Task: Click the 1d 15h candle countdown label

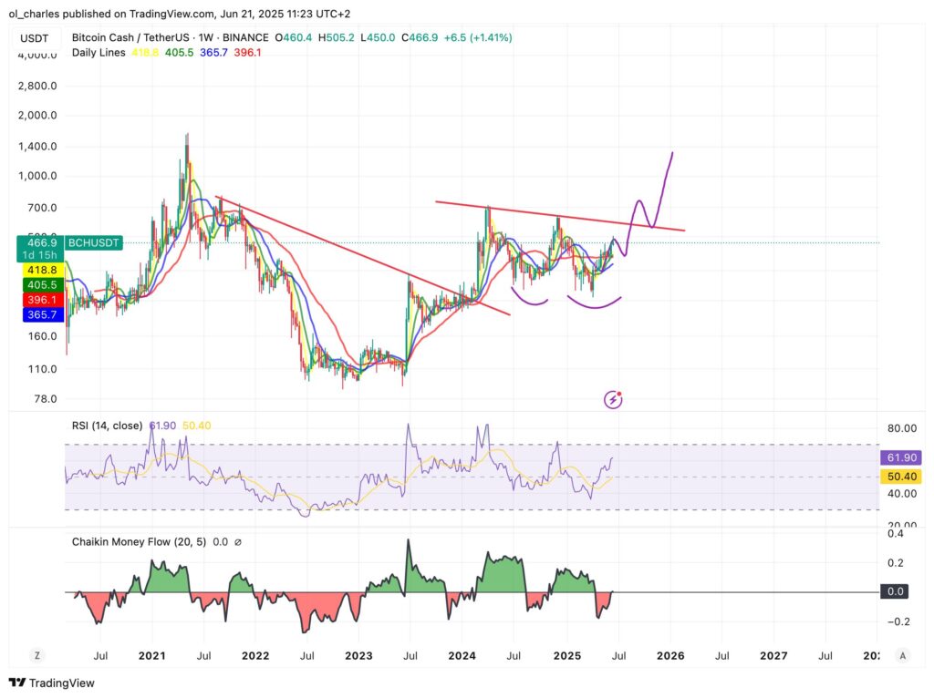Action: [x=38, y=255]
